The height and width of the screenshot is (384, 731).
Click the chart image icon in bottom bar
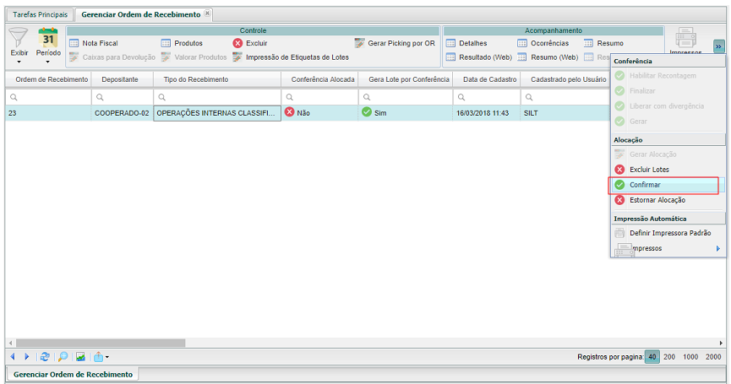[80, 357]
